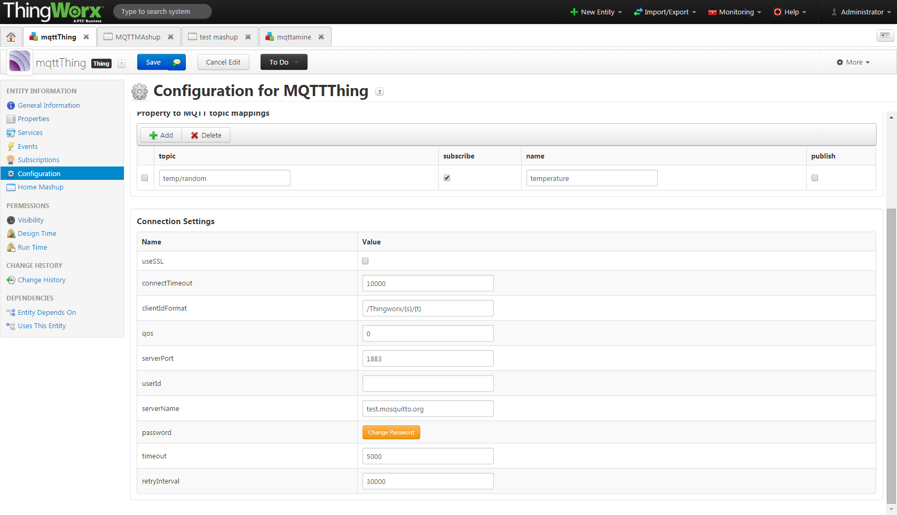This screenshot has height=515, width=897.
Task: Edit the qos value
Action: (x=428, y=334)
